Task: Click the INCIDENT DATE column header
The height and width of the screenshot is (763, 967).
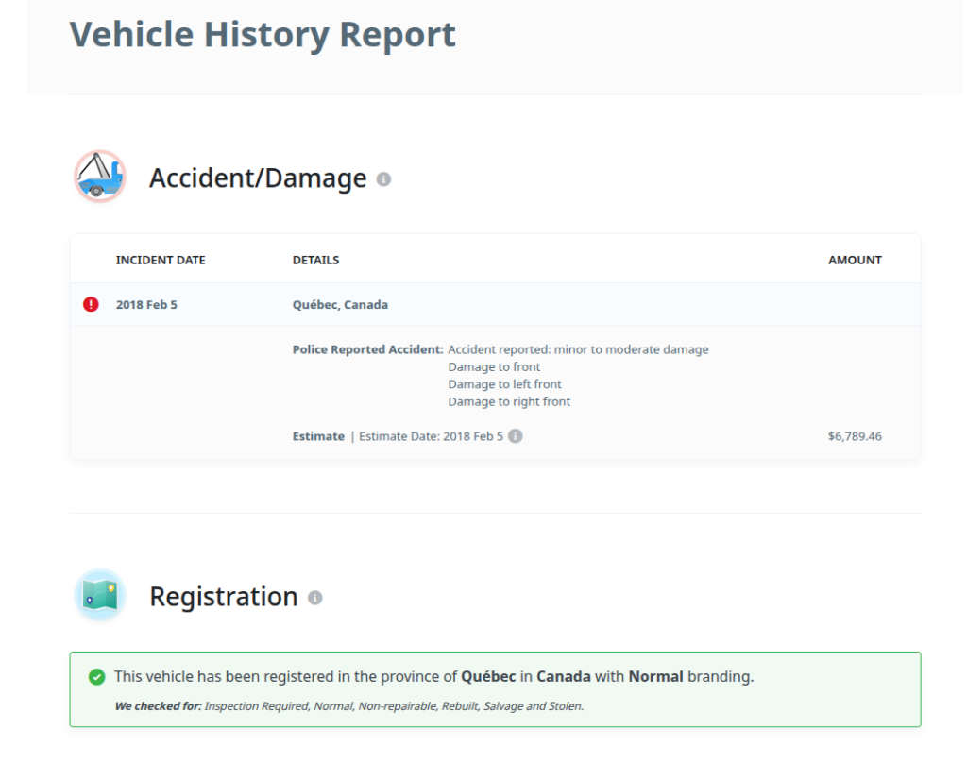Action: pos(161,260)
